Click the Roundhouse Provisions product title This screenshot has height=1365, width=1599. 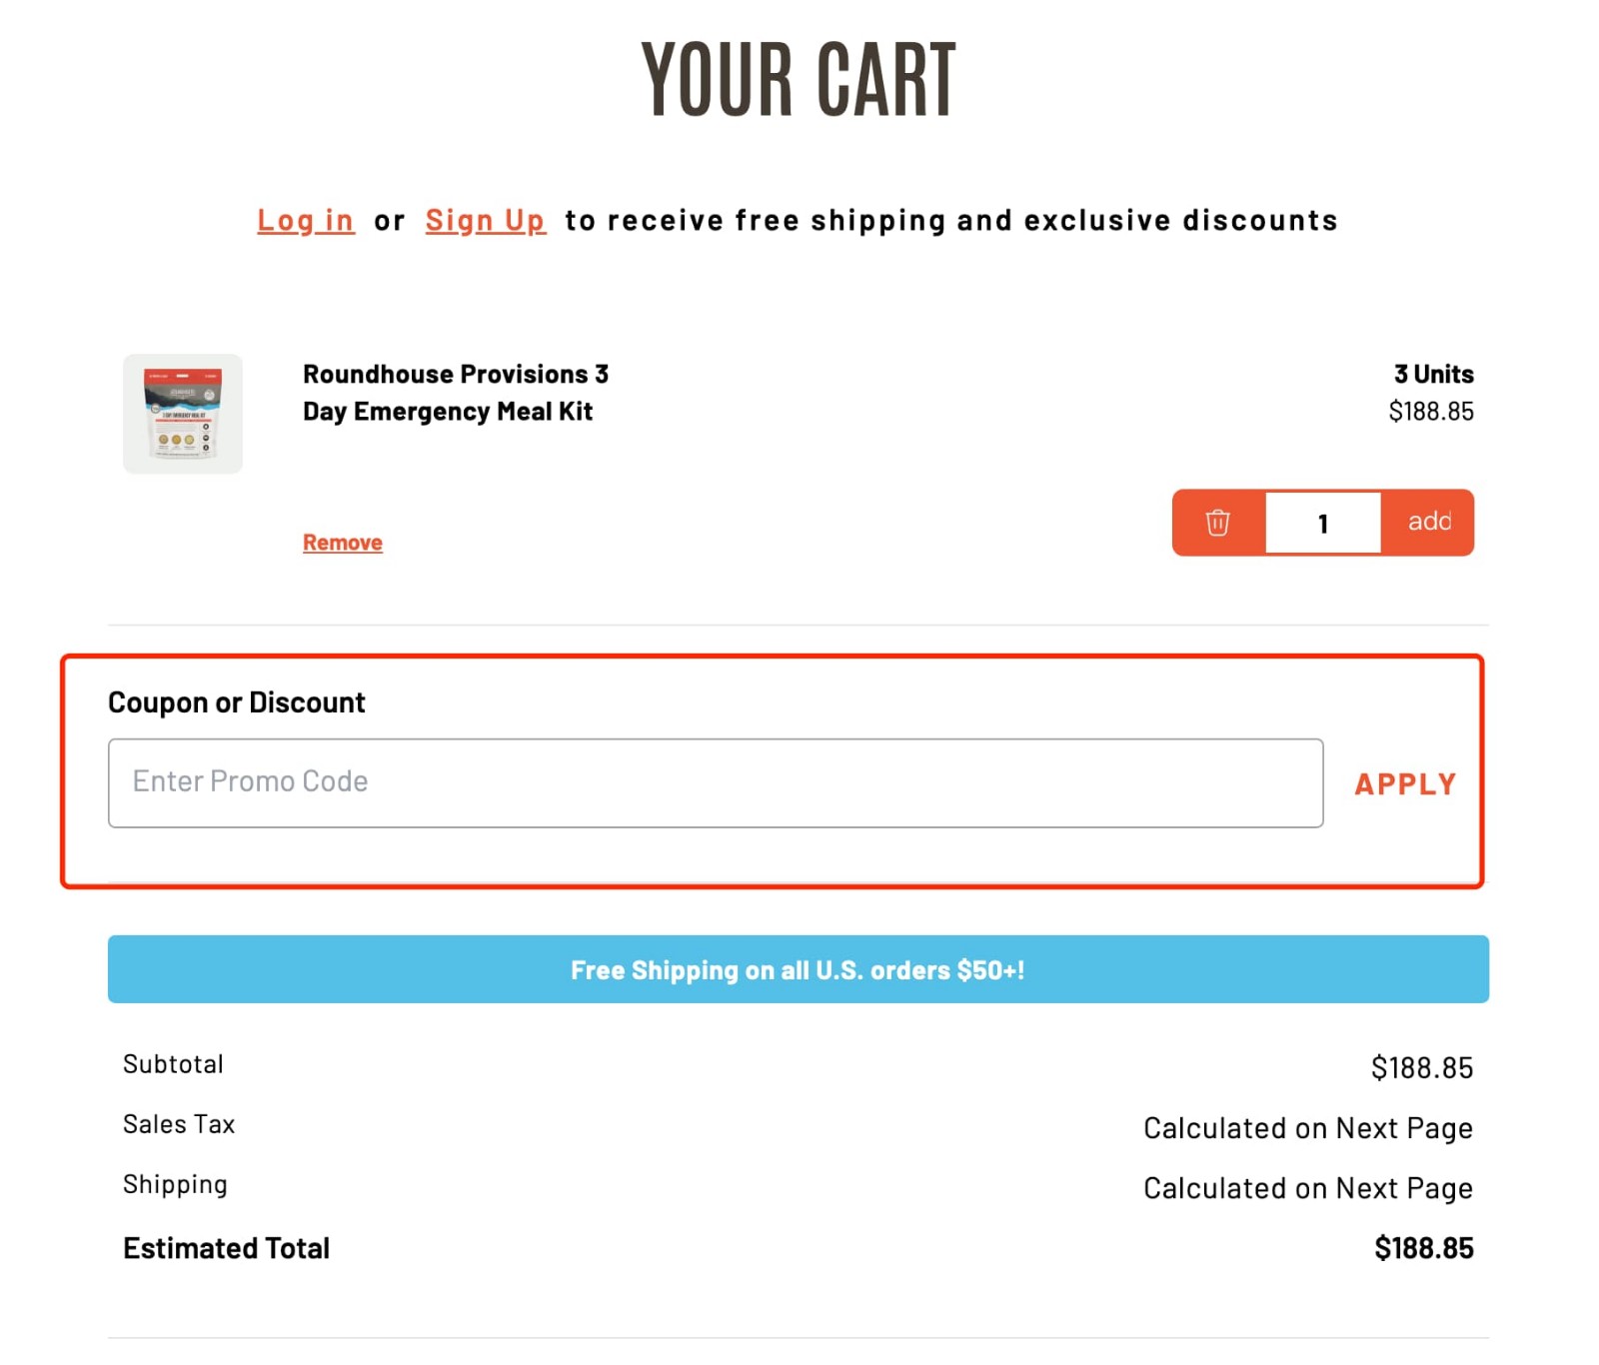click(455, 392)
